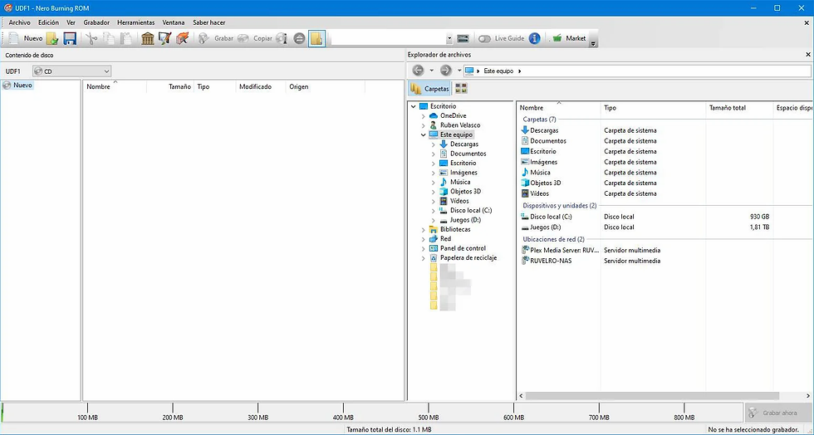The height and width of the screenshot is (435, 814).
Task: Click the explorer horizontal scrollbar
Action: click(652, 396)
